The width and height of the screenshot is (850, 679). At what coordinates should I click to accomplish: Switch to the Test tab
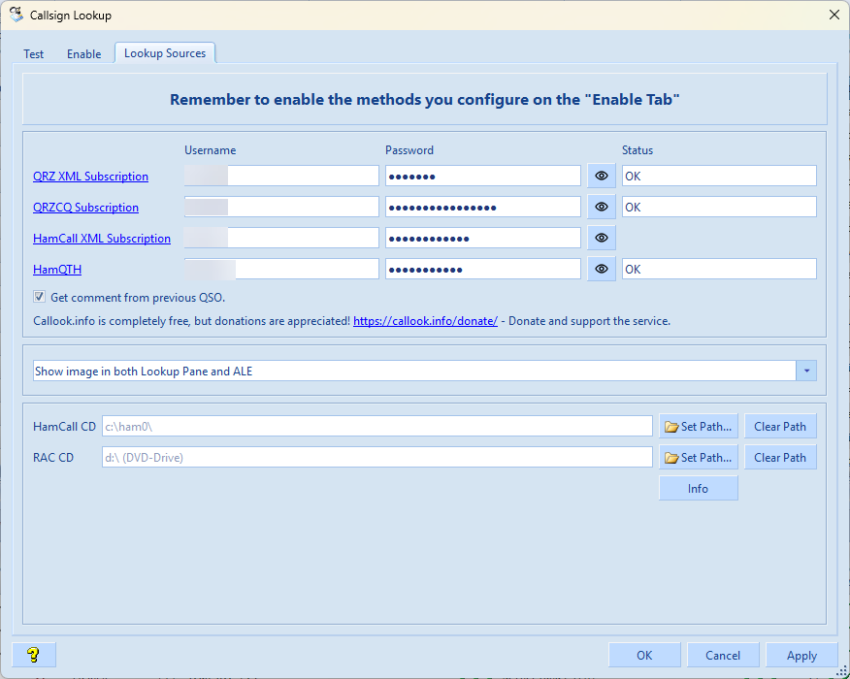(x=34, y=54)
